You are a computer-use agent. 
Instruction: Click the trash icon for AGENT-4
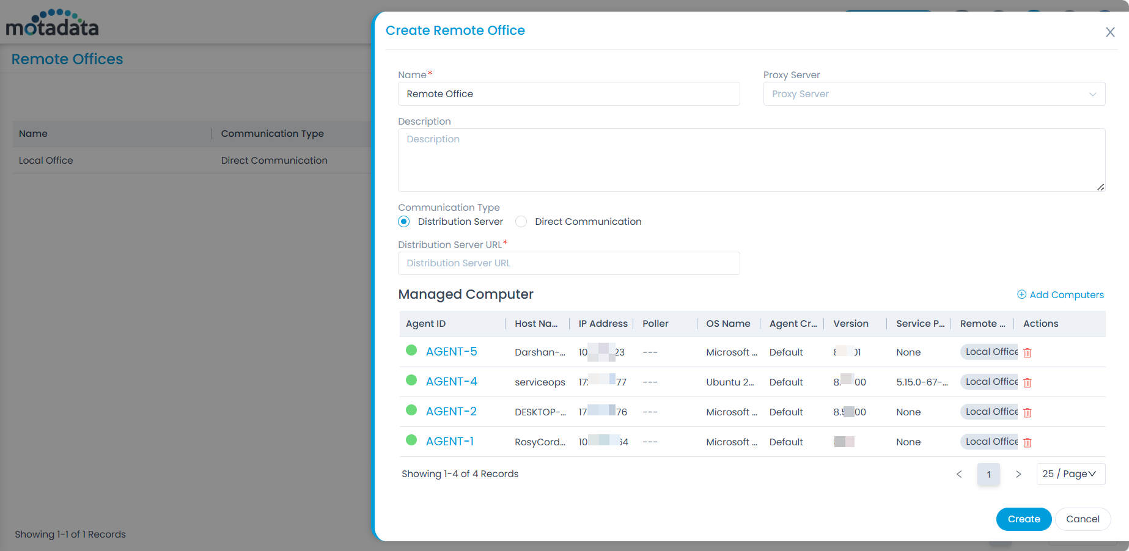click(1027, 382)
